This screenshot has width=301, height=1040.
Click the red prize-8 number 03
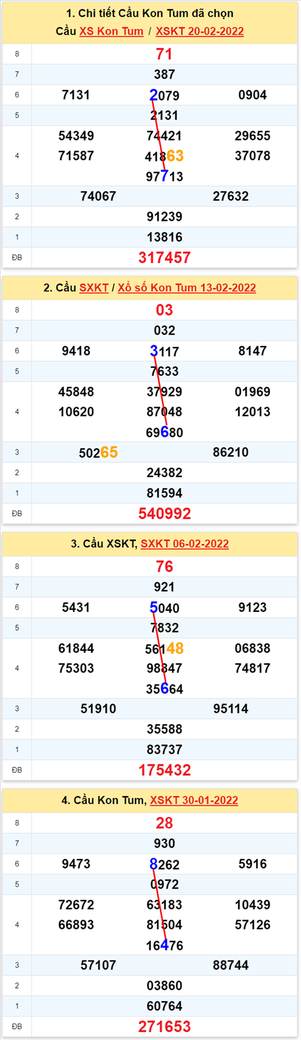(x=164, y=310)
